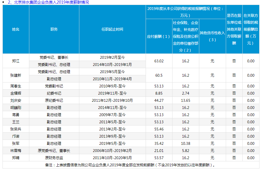Click the salary value 55.46
The image size is (262, 171).
(159, 129)
